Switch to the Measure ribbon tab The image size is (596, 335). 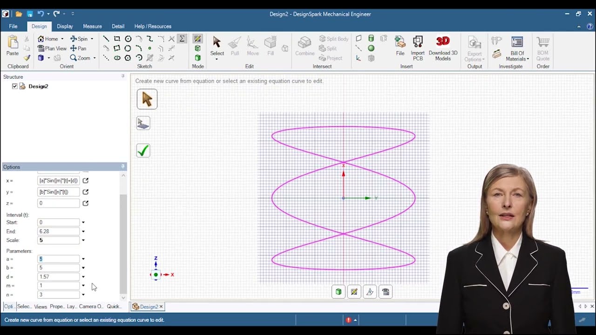[x=92, y=27]
